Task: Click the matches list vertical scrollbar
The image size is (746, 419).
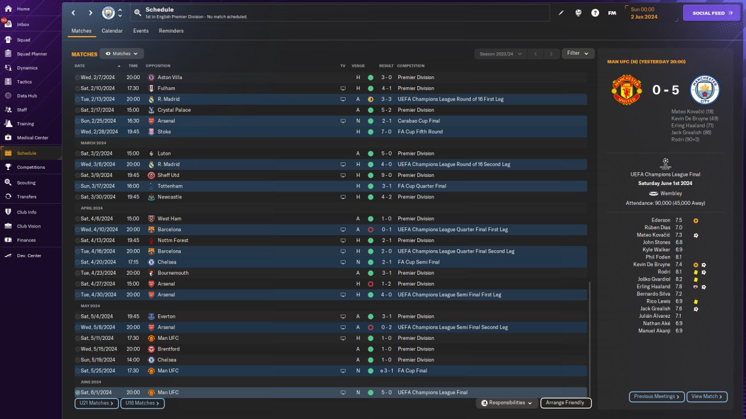Action: (590, 339)
